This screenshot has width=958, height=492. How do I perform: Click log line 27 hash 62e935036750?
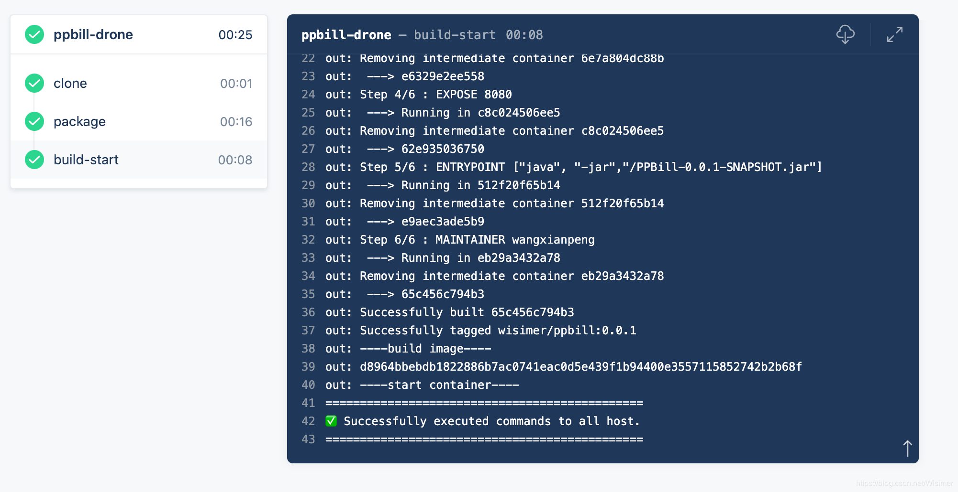point(405,149)
